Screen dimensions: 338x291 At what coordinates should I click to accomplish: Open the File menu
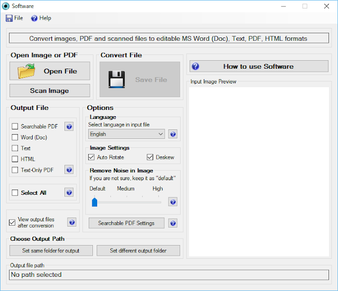pyautogui.click(x=14, y=18)
